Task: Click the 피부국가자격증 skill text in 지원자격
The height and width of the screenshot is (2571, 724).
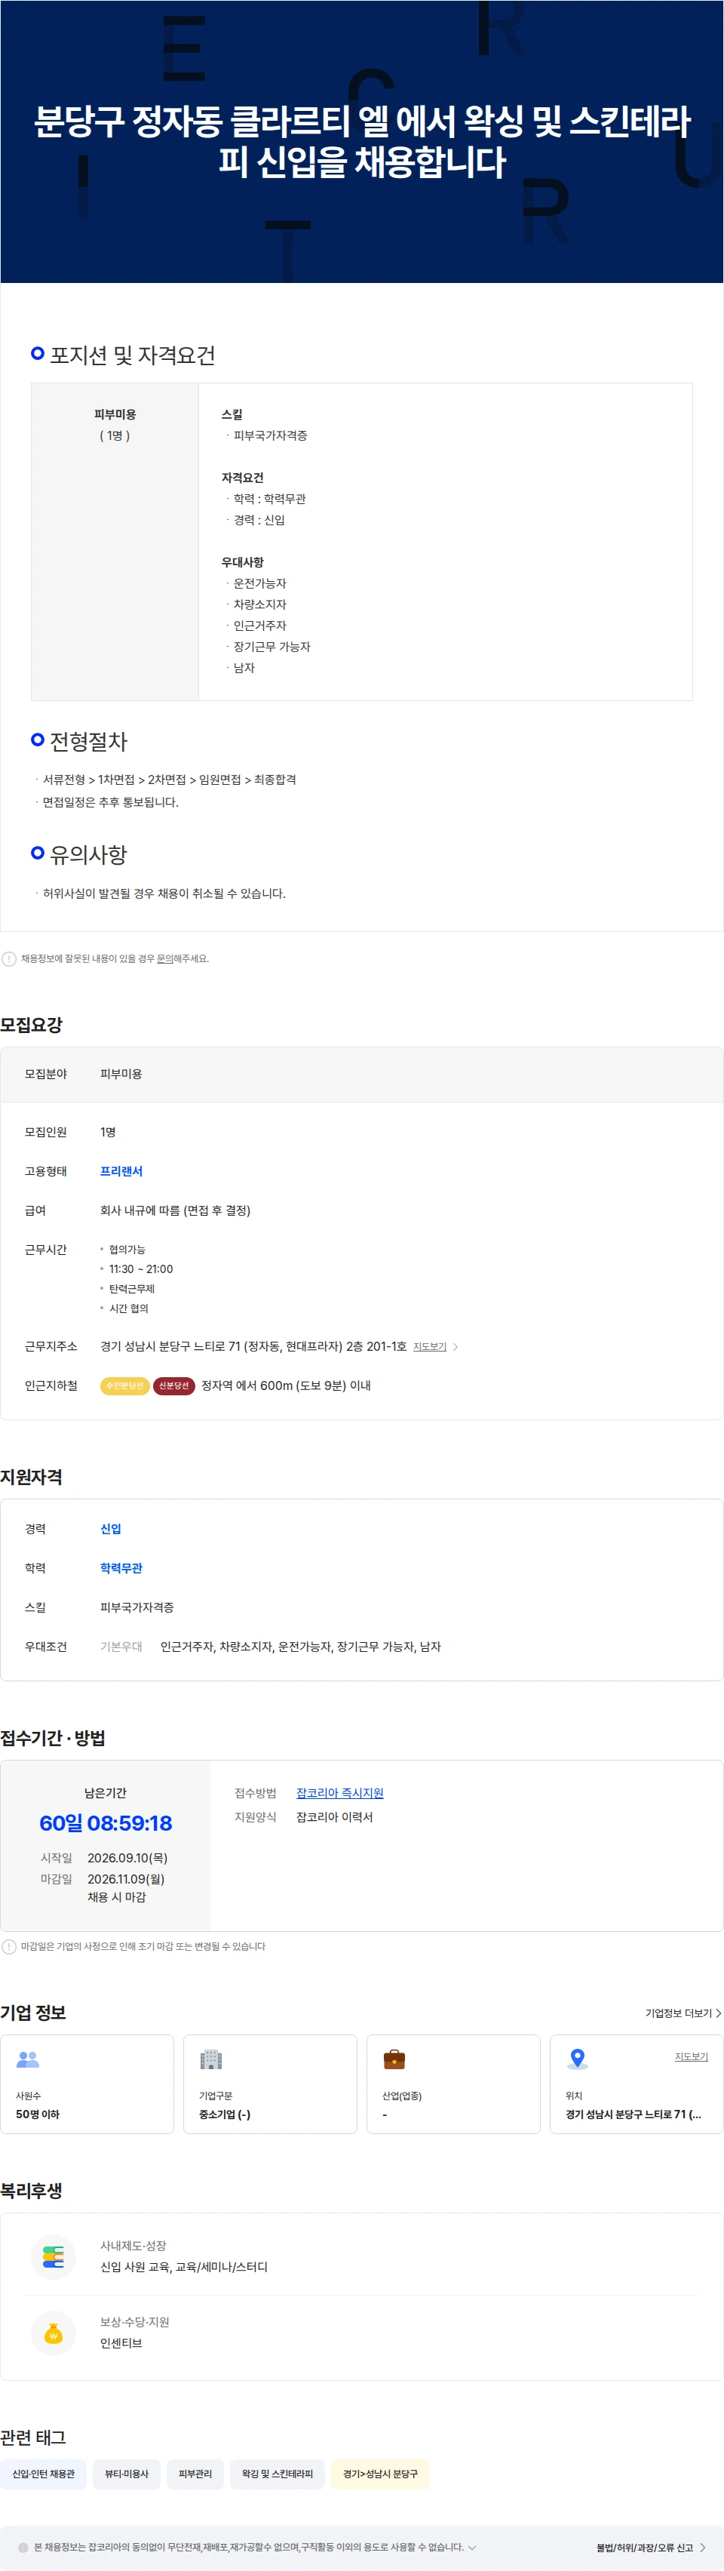Action: (137, 1607)
